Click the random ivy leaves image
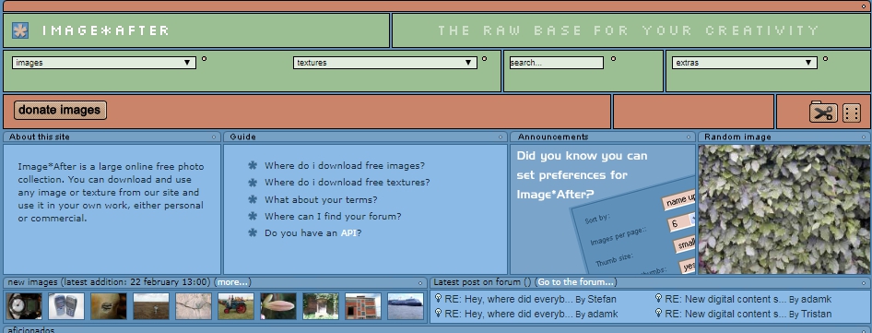872x333 pixels. click(x=784, y=209)
